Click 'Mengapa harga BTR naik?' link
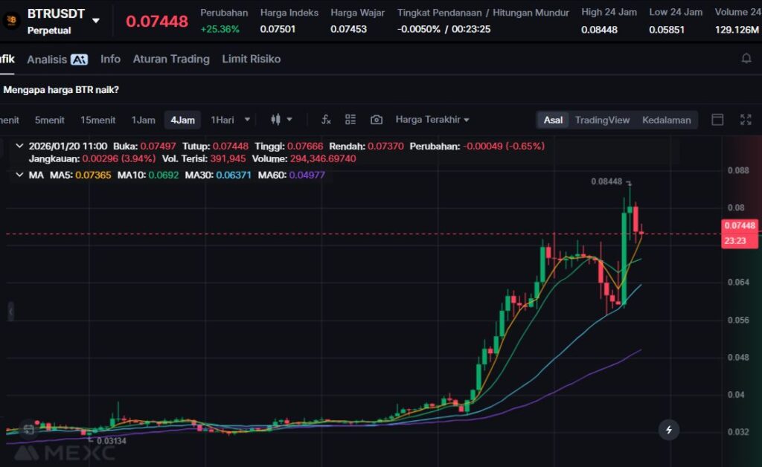 [x=61, y=89]
